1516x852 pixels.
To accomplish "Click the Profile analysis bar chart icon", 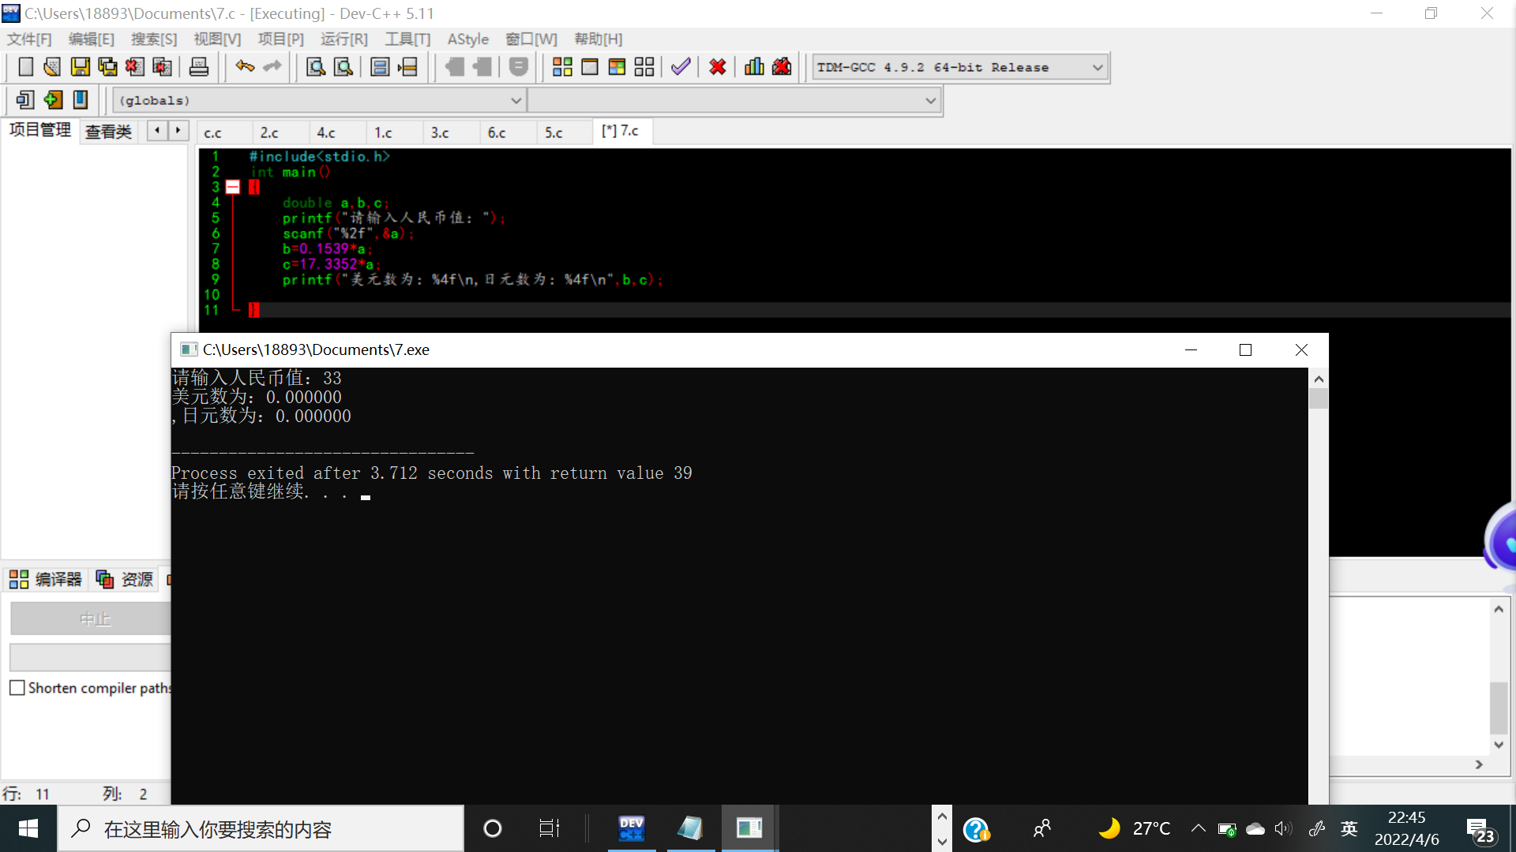I will [754, 67].
